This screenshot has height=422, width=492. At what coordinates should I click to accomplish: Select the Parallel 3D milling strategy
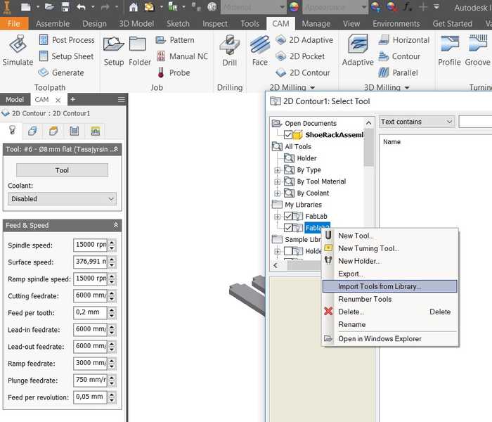pyautogui.click(x=399, y=72)
